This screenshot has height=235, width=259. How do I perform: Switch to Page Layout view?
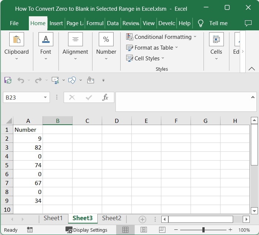click(144, 230)
